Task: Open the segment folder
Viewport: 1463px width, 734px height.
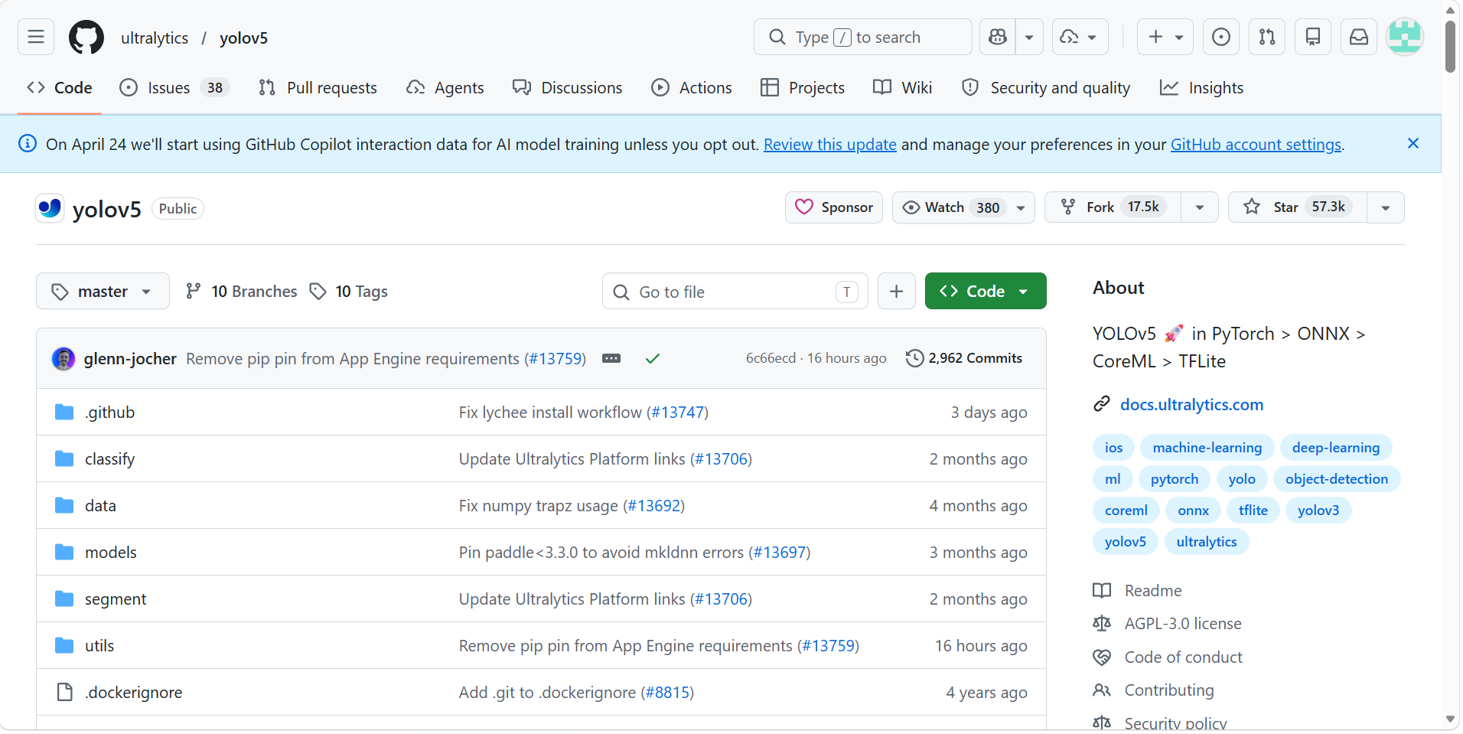Action: [x=116, y=599]
